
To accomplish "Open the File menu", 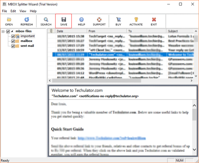I will 5,11.
